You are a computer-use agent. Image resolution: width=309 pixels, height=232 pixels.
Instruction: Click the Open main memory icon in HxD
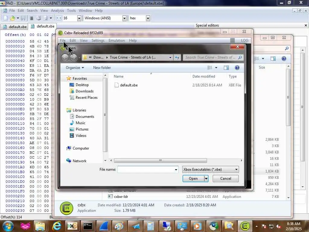click(x=31, y=18)
